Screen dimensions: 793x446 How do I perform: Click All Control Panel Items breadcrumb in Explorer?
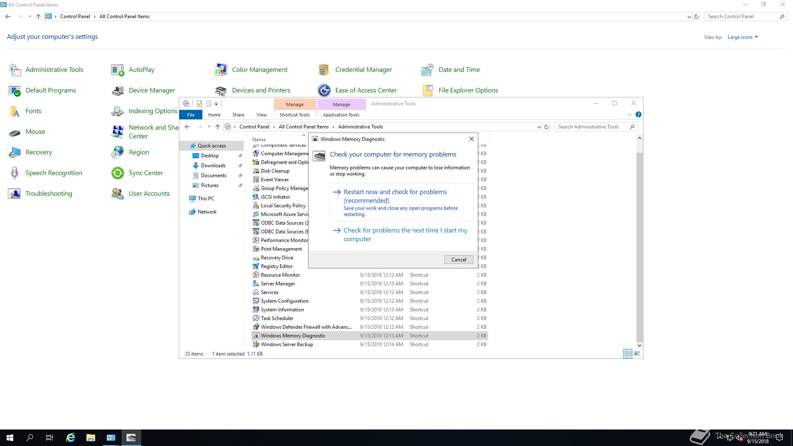tap(304, 127)
